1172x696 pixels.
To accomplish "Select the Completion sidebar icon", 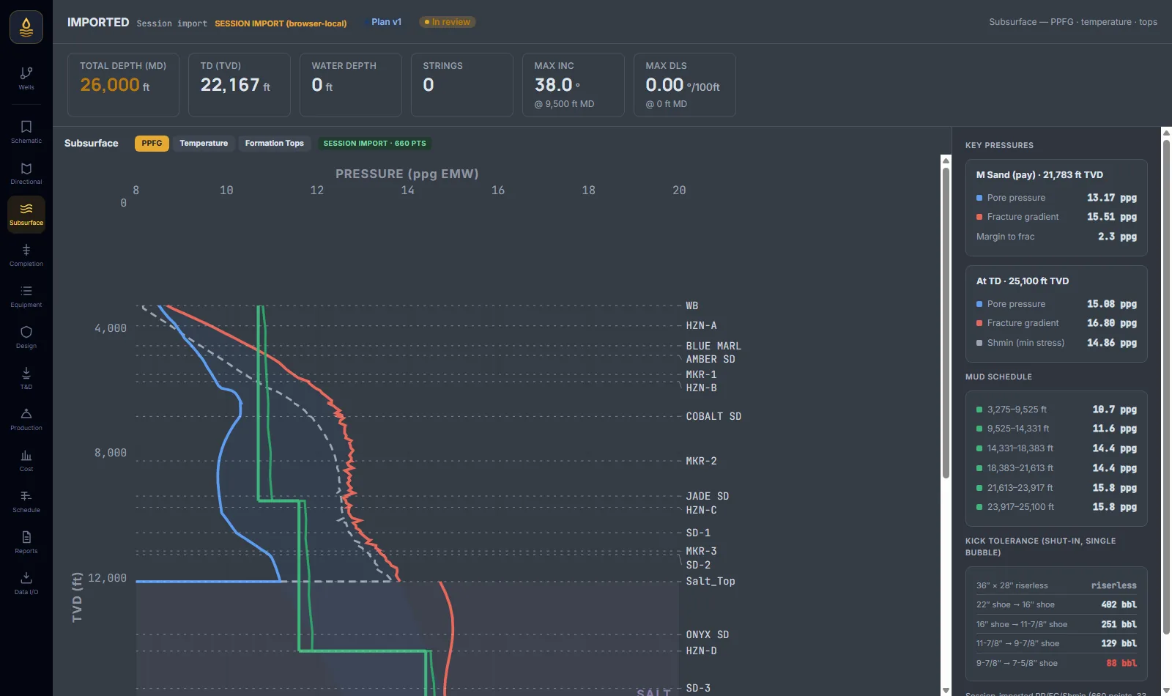I will pos(26,255).
